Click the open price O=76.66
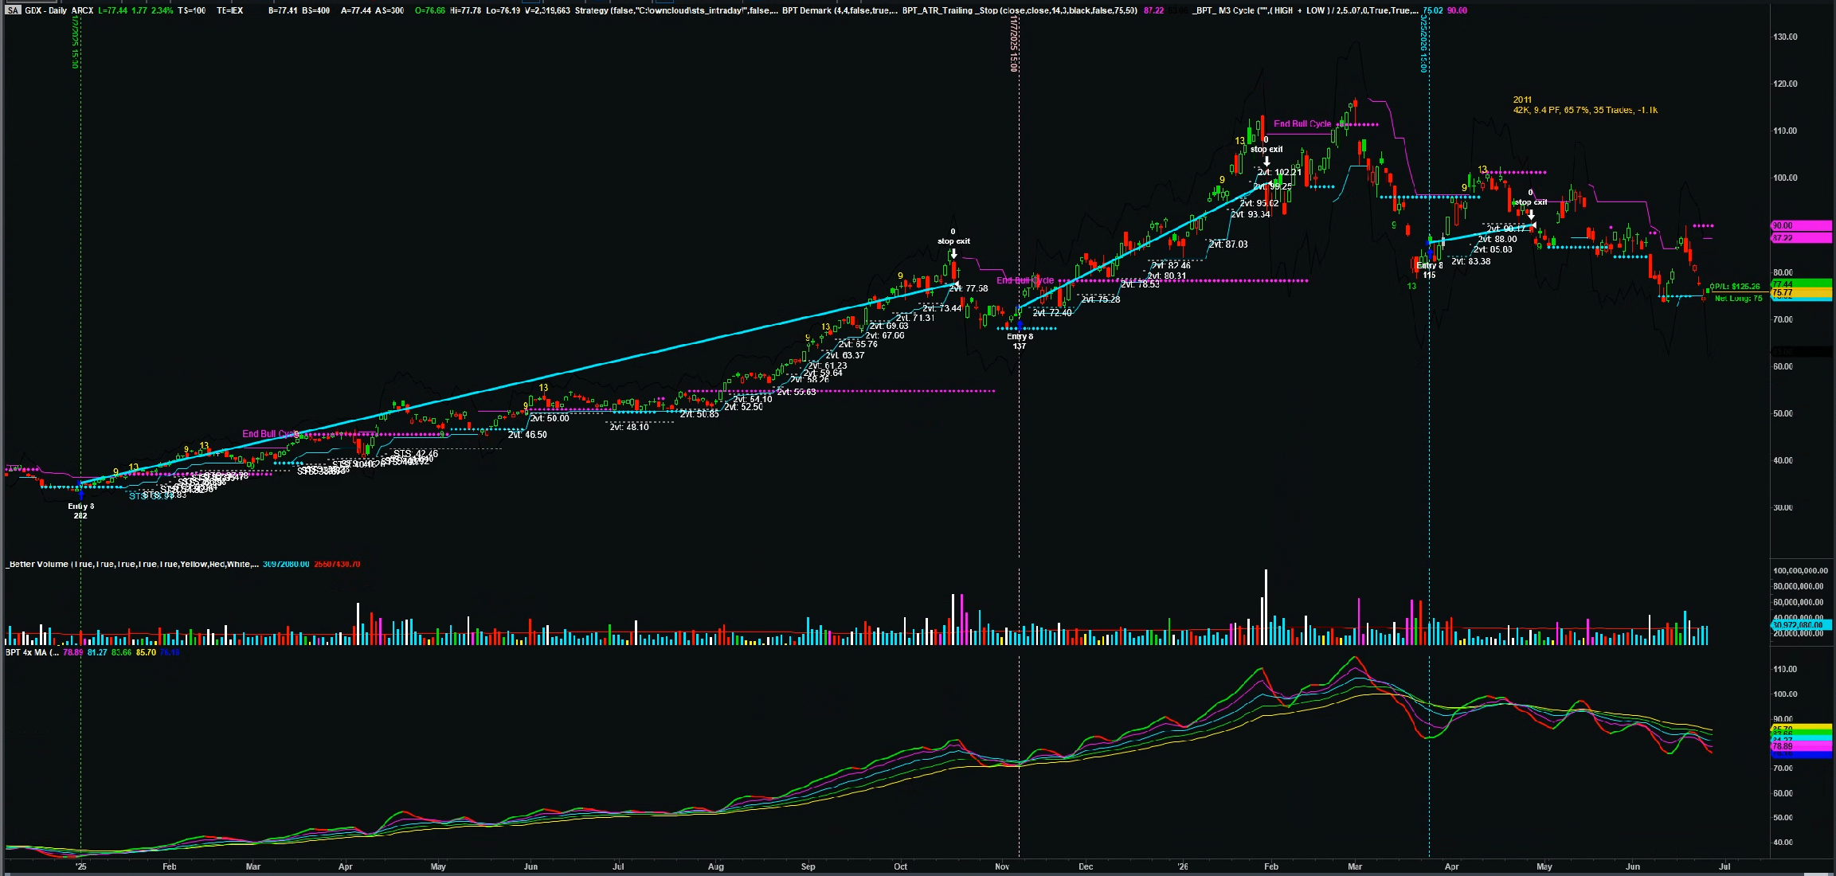 coord(430,10)
